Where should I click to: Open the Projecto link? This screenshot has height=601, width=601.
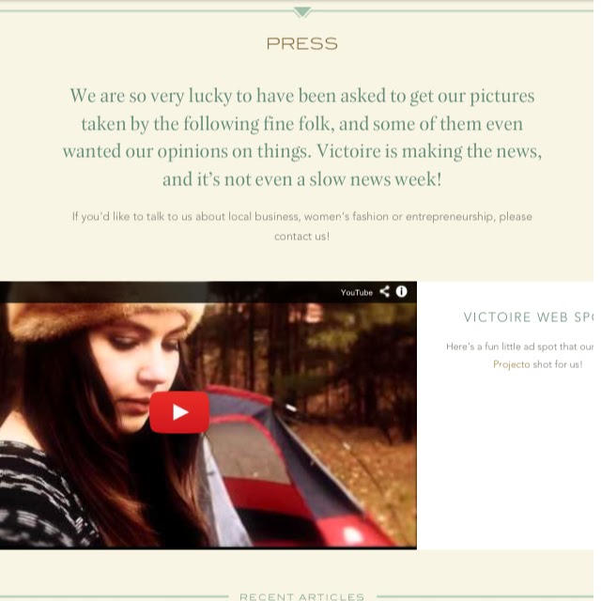511,364
